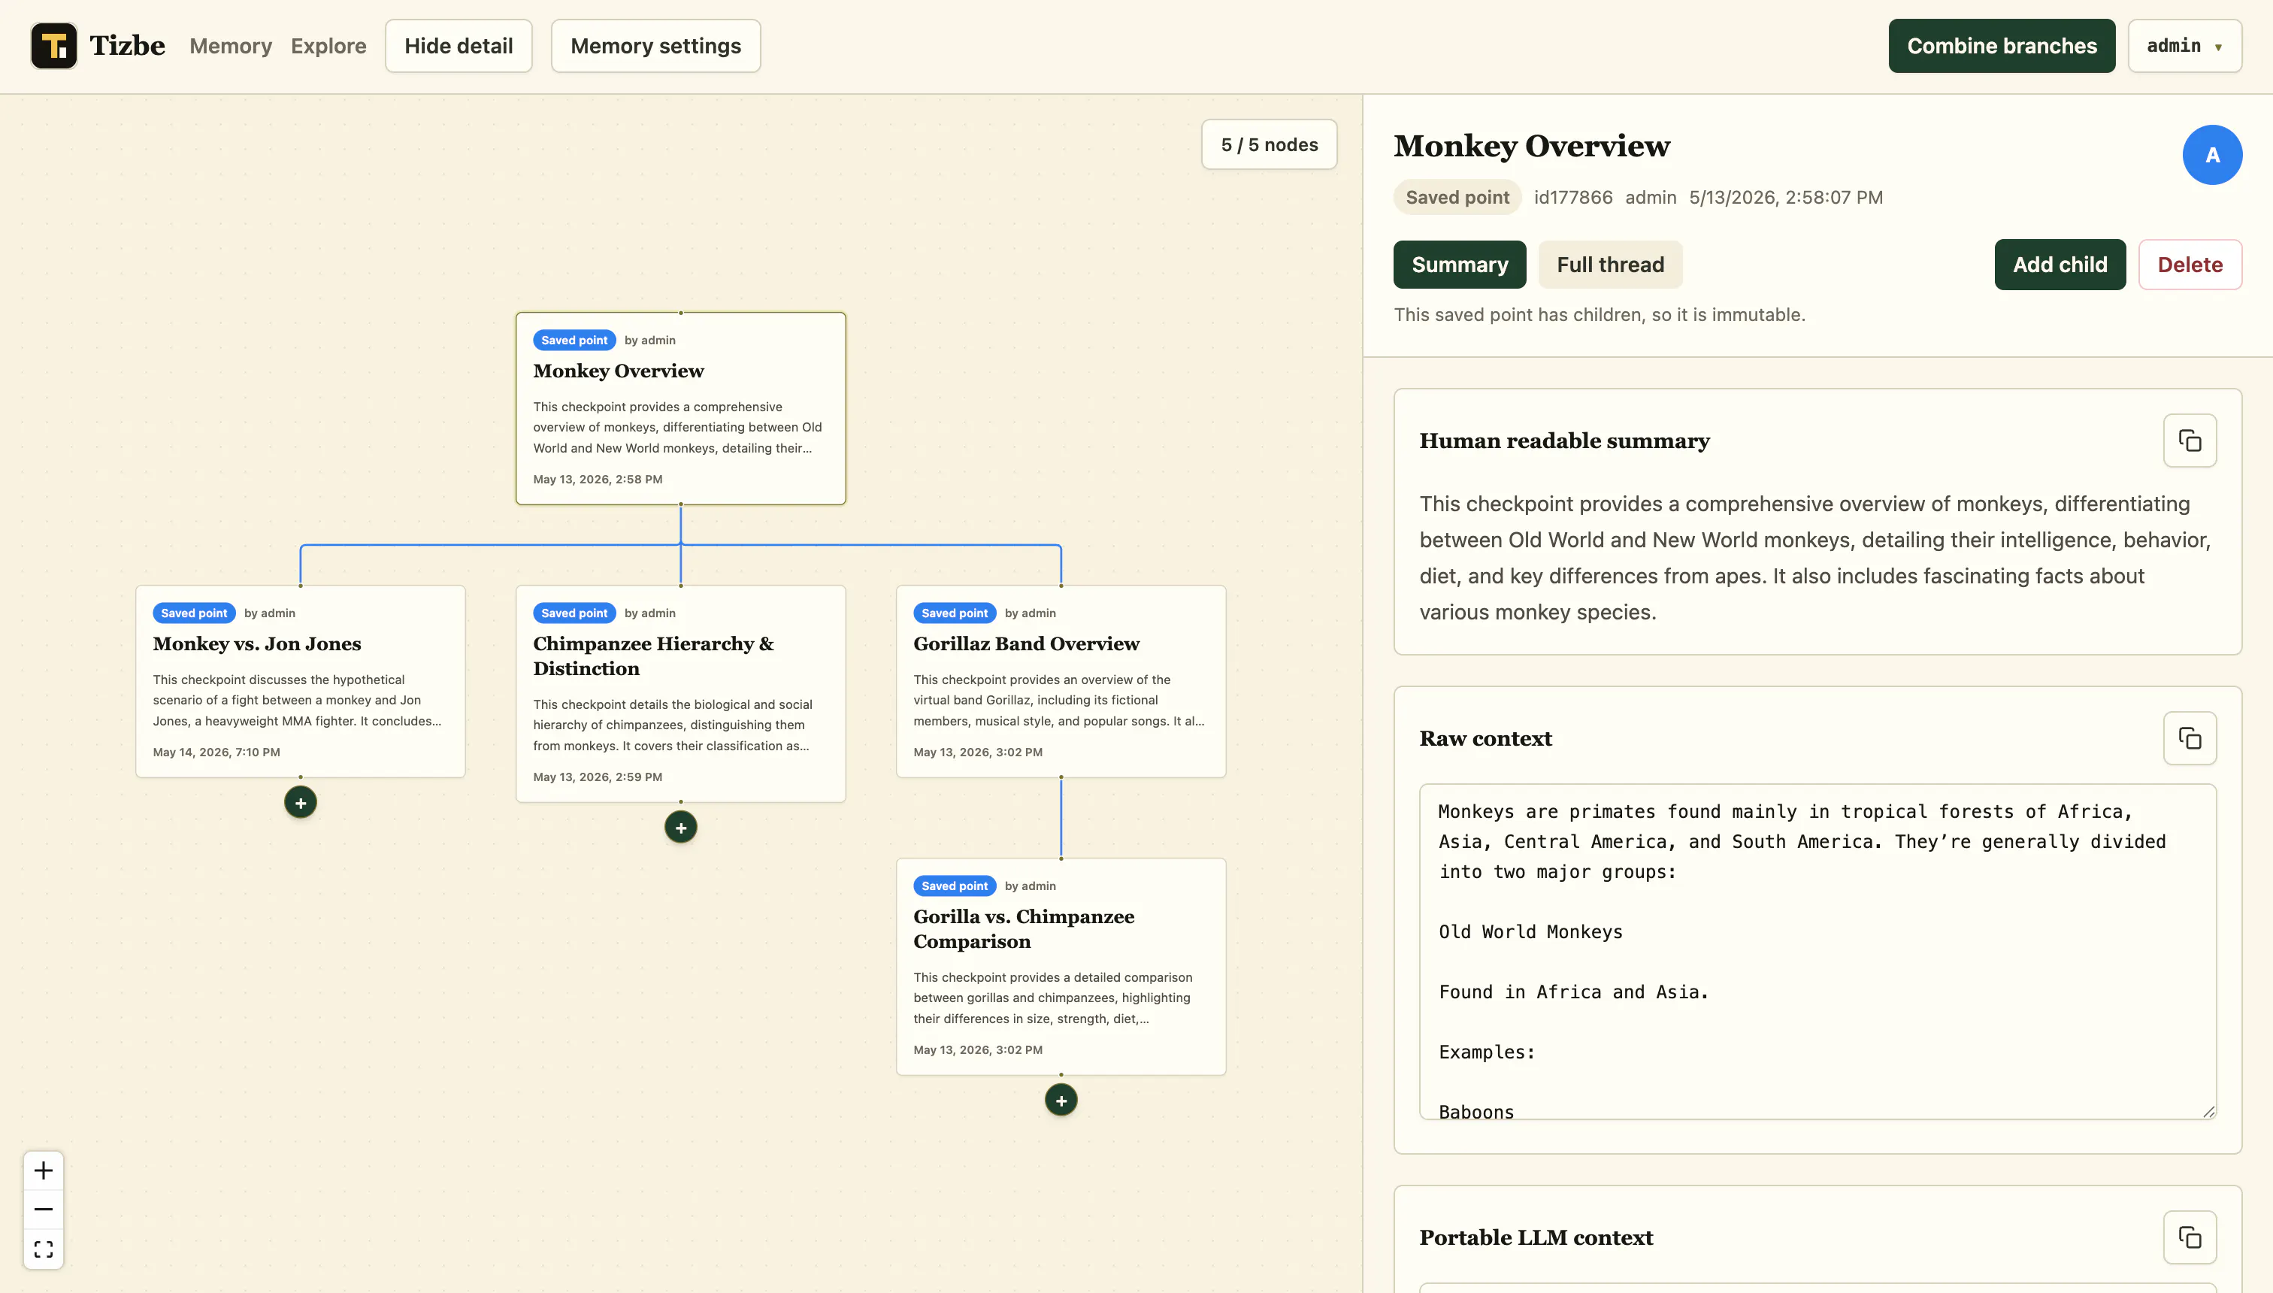This screenshot has height=1293, width=2273.
Task: Select the Chimpanzee Hierarchy & Distinction node
Action: 681,694
